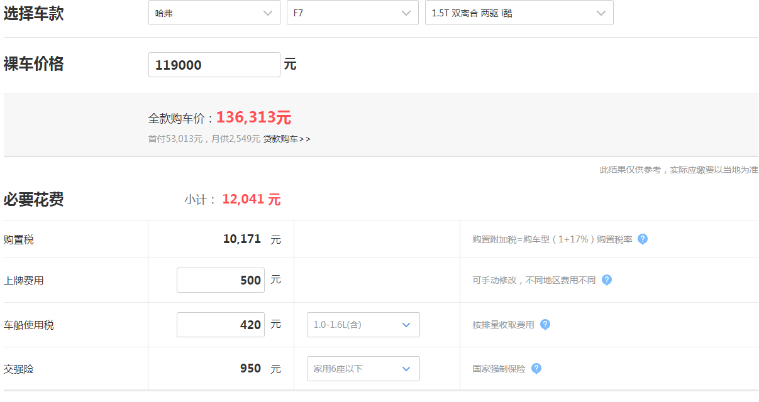Image resolution: width=759 pixels, height=402 pixels.
Task: Expand the 1.5T 双离合 两驱 i酷 trim dropdown
Action: click(519, 13)
